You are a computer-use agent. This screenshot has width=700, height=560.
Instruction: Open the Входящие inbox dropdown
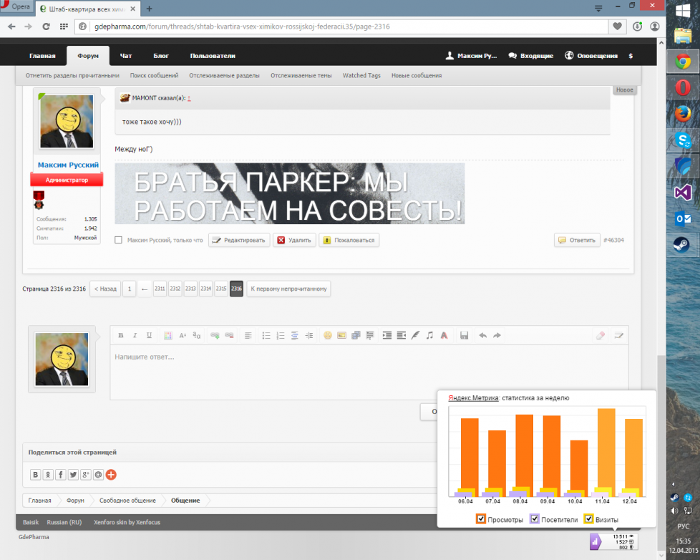(x=530, y=56)
